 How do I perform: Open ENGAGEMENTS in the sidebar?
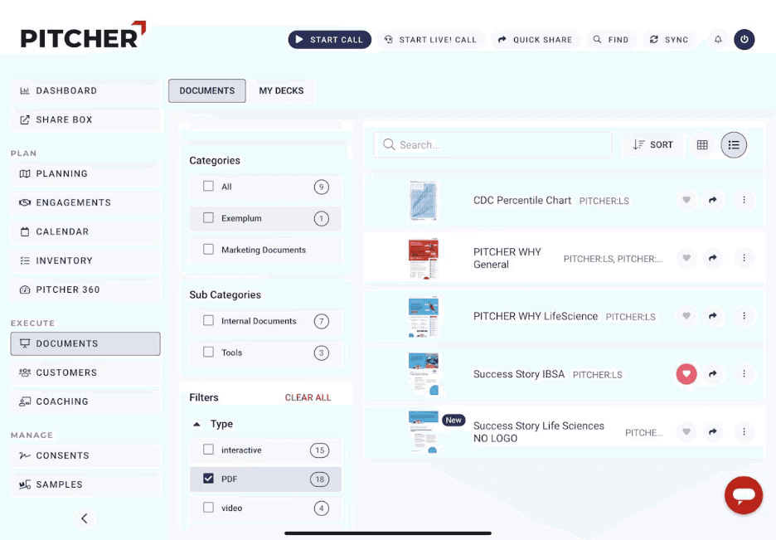point(85,202)
